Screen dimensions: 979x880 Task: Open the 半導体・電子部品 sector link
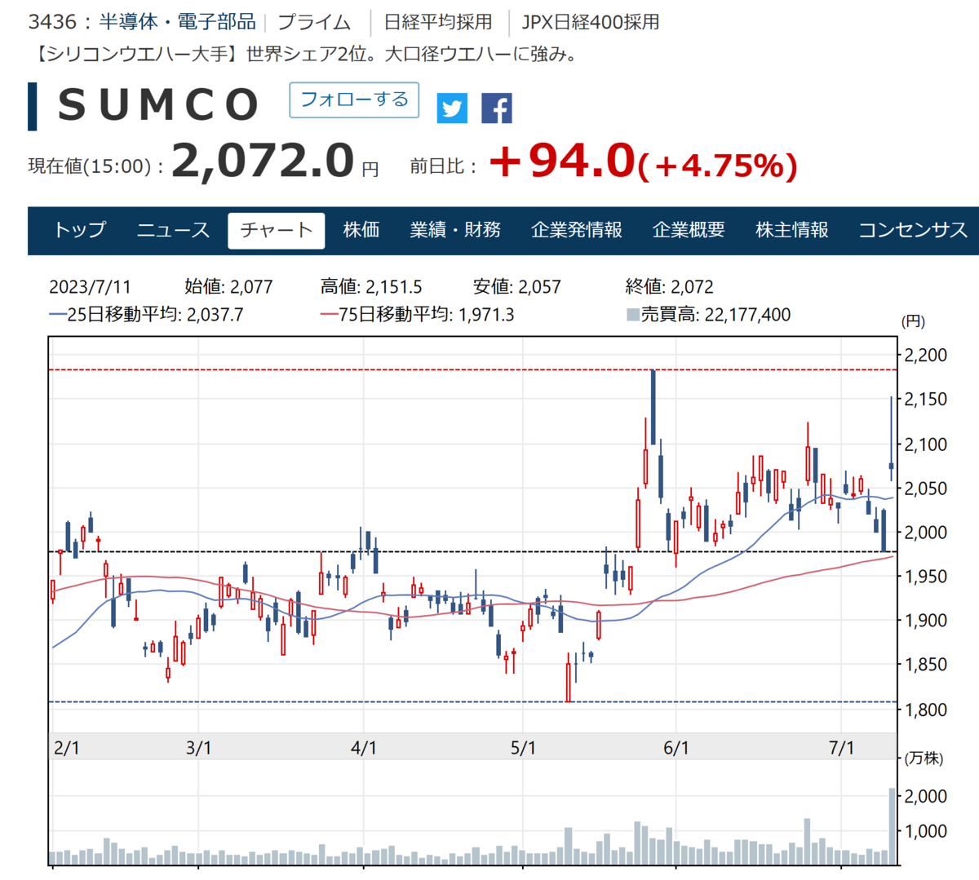click(x=177, y=22)
